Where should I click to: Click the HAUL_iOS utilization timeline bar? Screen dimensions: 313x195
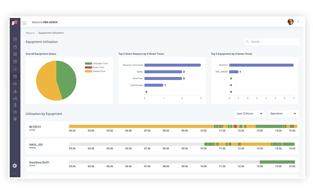[182, 144]
